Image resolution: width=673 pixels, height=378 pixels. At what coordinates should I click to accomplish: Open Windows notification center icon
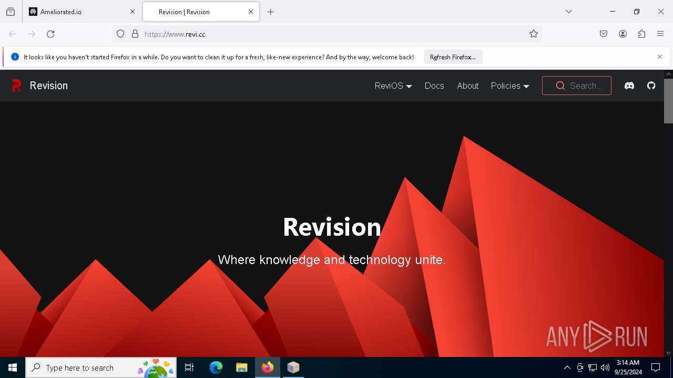656,367
